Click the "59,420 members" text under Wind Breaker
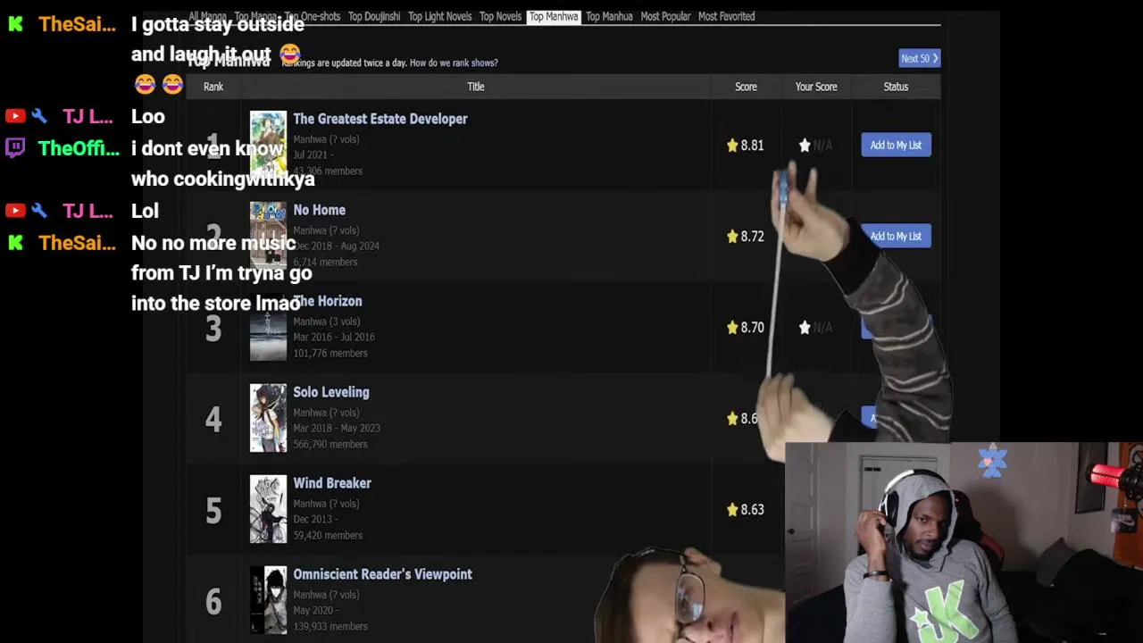 tap(328, 535)
